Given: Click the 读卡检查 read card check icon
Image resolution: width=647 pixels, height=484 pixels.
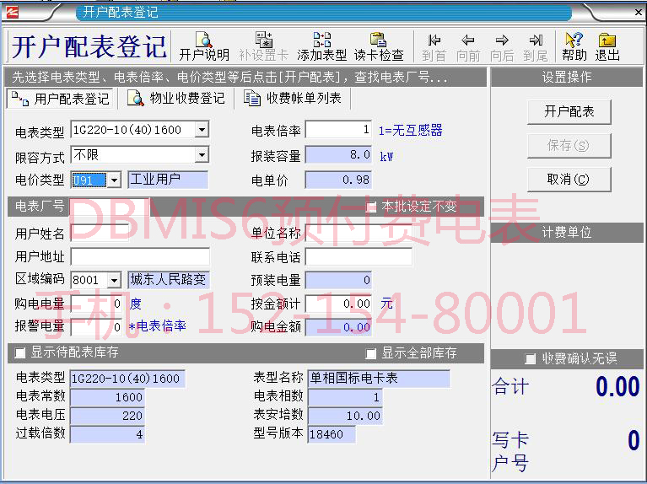Looking at the screenshot, I should (378, 46).
